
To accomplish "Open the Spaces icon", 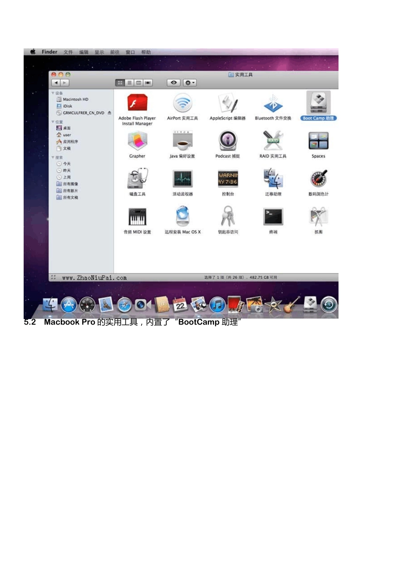I will tap(318, 141).
